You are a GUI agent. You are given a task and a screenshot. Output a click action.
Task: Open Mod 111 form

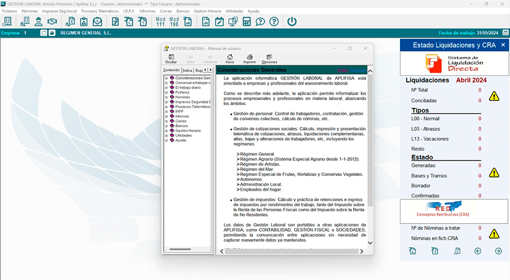160,22
